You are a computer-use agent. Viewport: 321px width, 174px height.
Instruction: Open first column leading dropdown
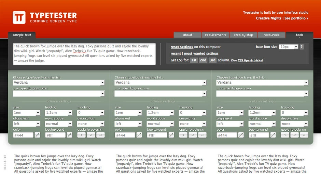point(58,113)
